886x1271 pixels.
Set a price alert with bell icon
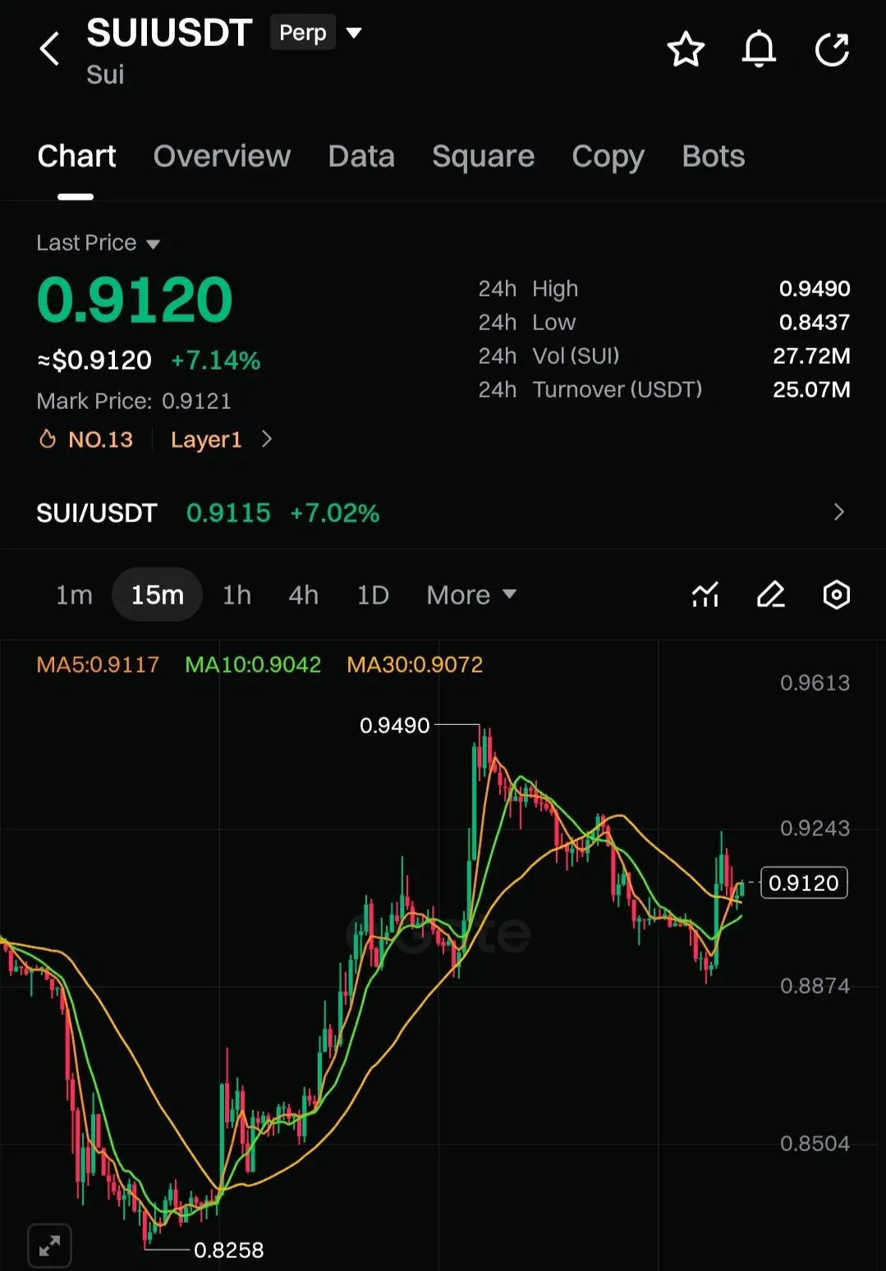coord(759,49)
